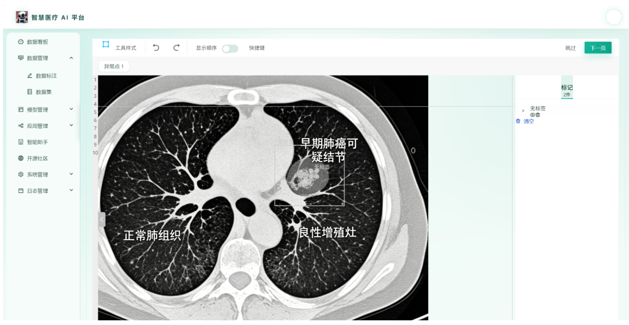629x325 pixels.
Task: Click the 数据管理 monitor icon
Action: click(x=21, y=58)
